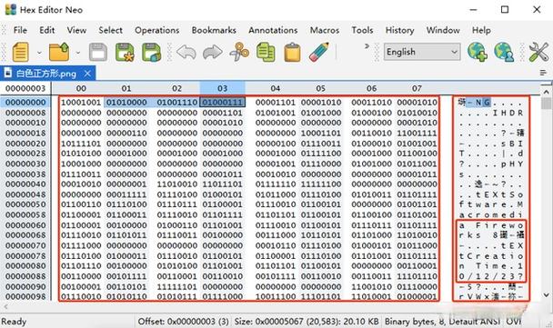Open the Select menu
Viewport: 553px width, 328px height.
110,30
